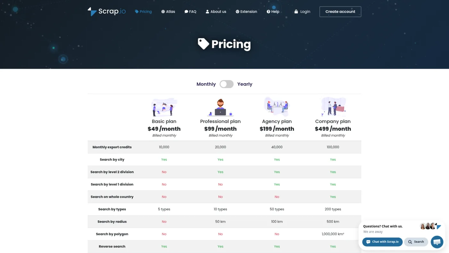The image size is (449, 253).
Task: Click the Atlas globe icon
Action: pos(163,12)
